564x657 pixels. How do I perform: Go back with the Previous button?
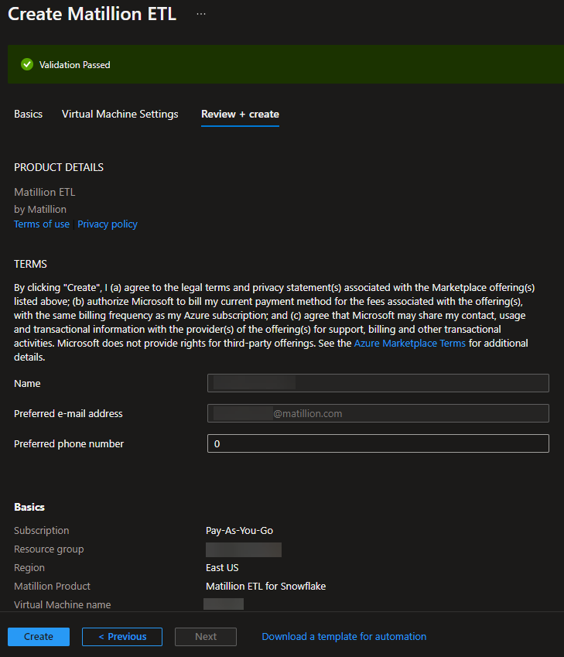[x=122, y=636]
